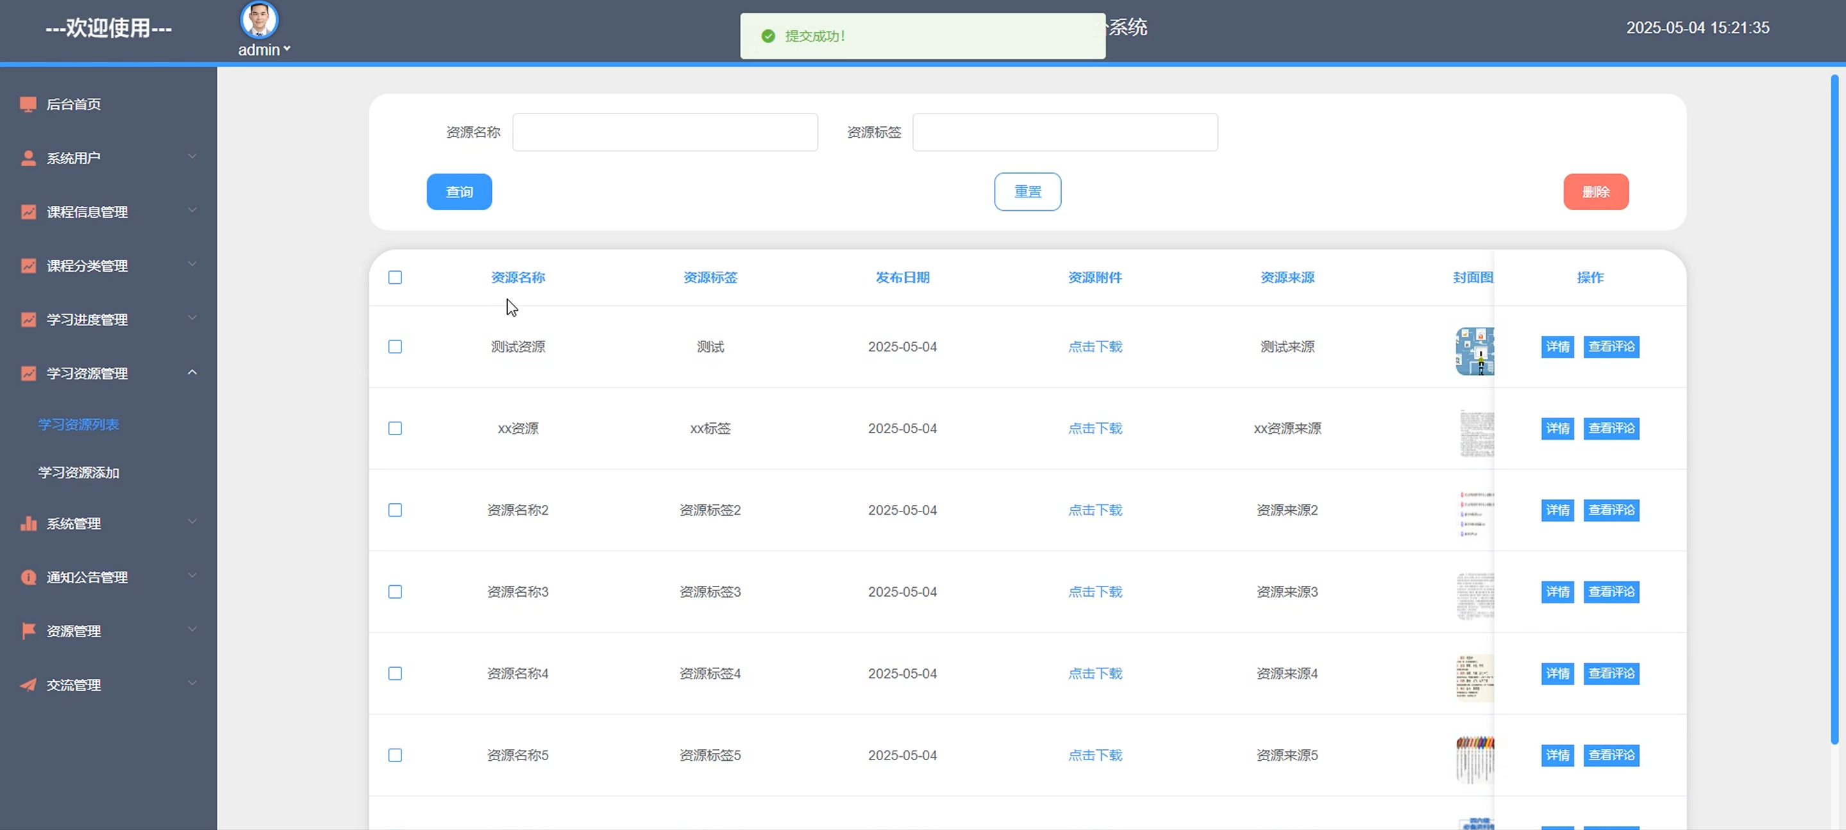Click the page vertical scrollbar
This screenshot has height=830, width=1846.
coord(1834,408)
